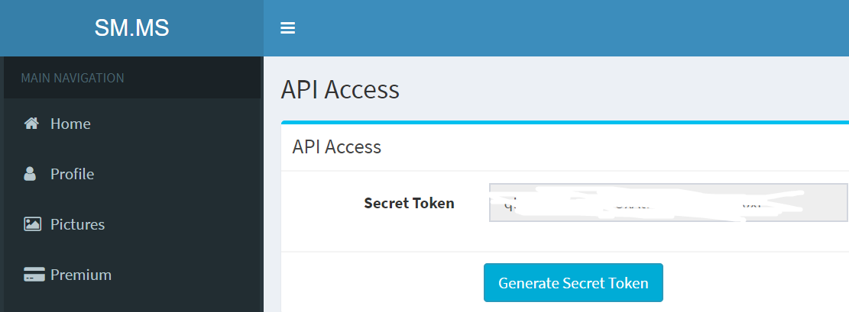This screenshot has width=849, height=312.
Task: Click the SM.MS logo
Action: tap(131, 28)
